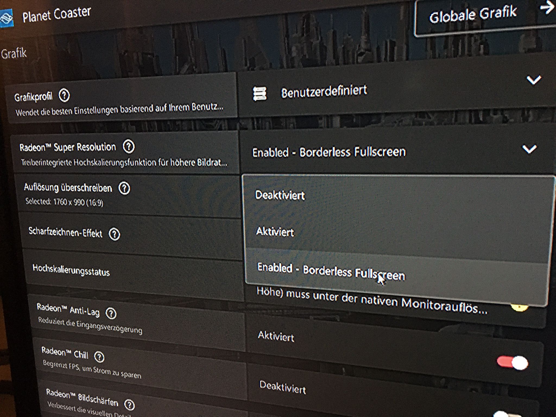Click the 'muss unter der nativen Monitorauflös...' message
The width and height of the screenshot is (556, 417).
tap(372, 301)
